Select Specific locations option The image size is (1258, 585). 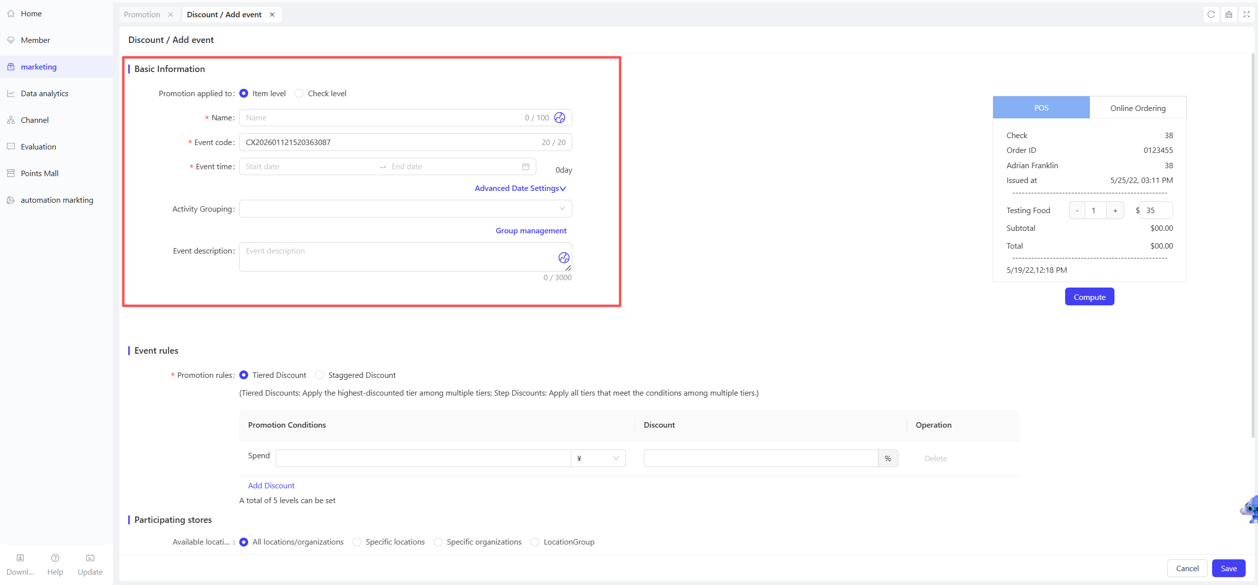coord(357,542)
